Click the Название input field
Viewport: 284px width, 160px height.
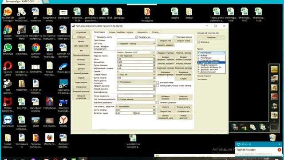click(134, 52)
